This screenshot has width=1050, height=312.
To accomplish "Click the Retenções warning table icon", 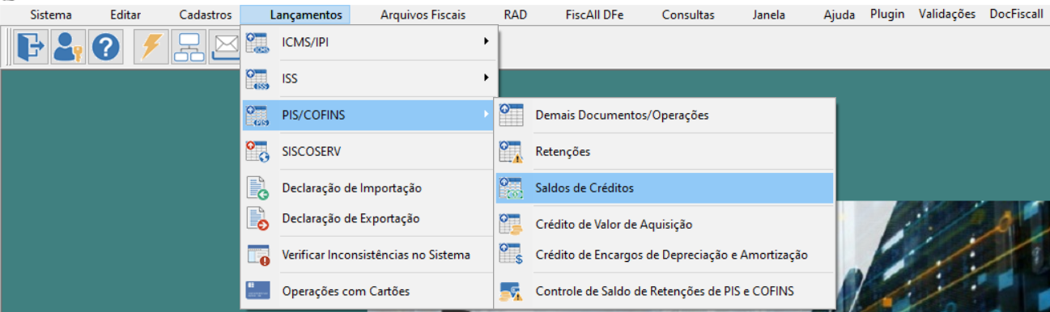I will tap(511, 151).
